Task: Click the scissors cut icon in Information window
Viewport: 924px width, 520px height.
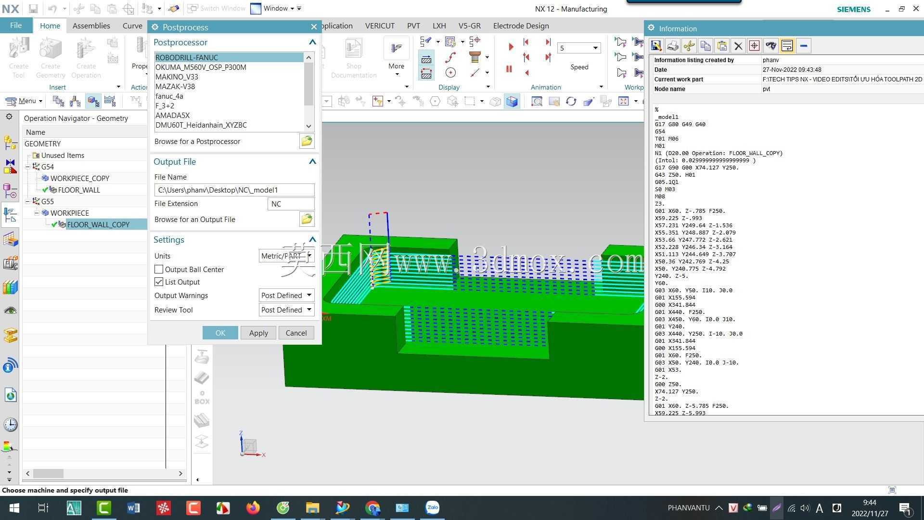Action: pos(689,46)
